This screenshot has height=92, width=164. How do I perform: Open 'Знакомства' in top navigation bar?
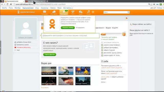pyautogui.click(x=44, y=8)
